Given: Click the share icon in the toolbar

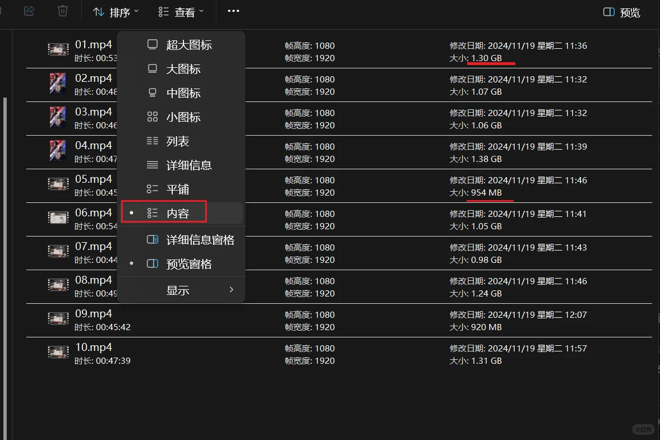Looking at the screenshot, I should tap(29, 11).
